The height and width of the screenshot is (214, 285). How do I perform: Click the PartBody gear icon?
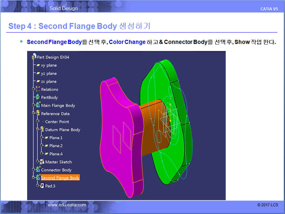pyautogui.click(x=38, y=97)
